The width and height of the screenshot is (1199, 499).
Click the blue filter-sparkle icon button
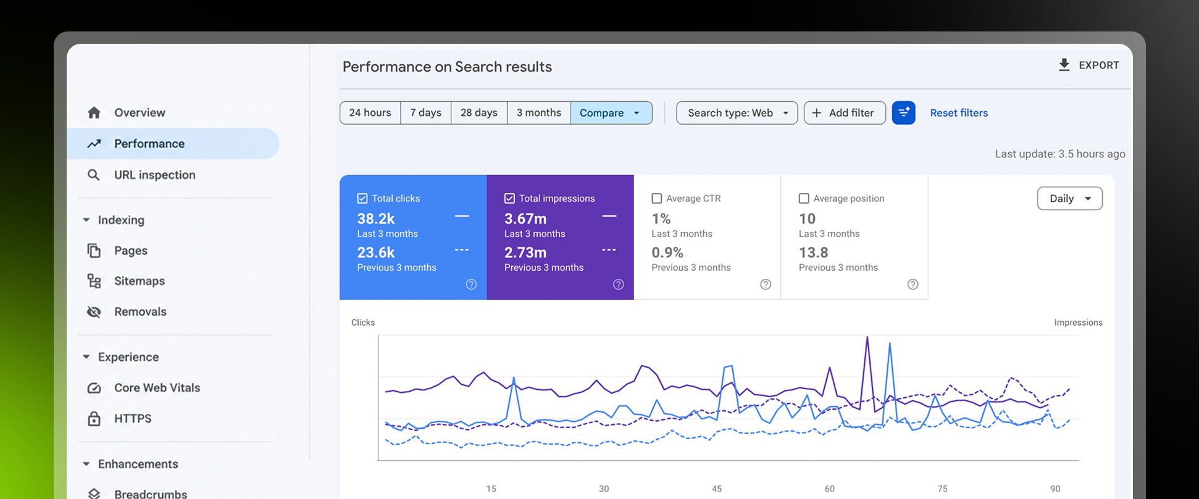tap(903, 113)
